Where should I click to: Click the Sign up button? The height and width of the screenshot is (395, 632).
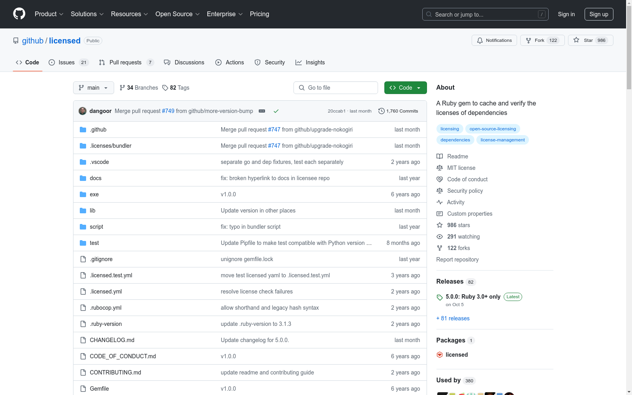coord(599,14)
